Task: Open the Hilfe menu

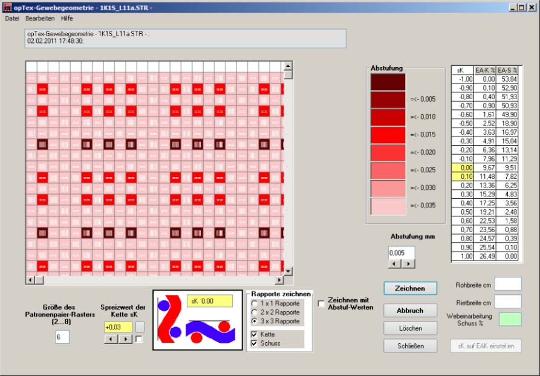Action: (x=67, y=18)
